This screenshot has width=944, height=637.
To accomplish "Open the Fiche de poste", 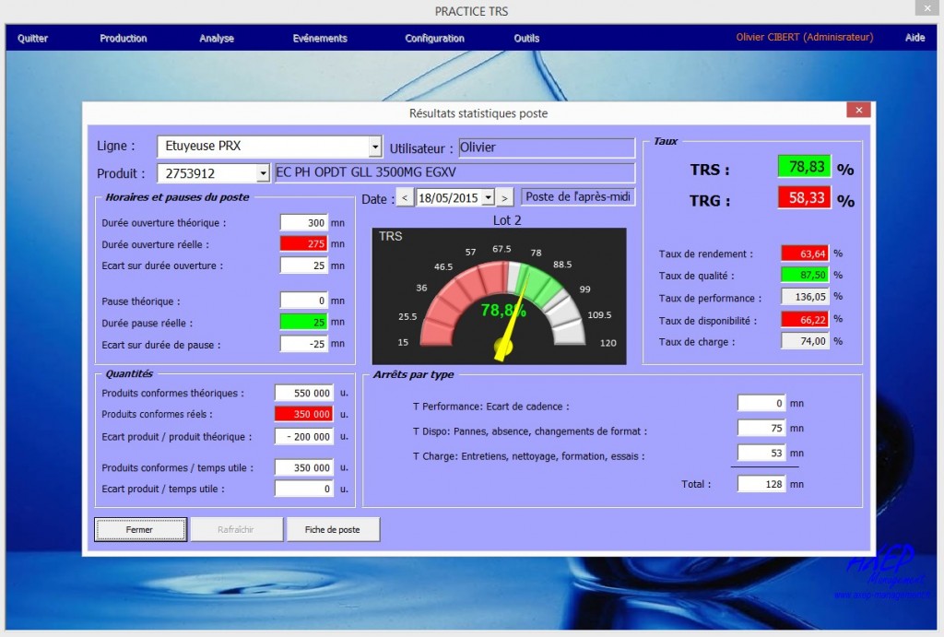I will (333, 529).
